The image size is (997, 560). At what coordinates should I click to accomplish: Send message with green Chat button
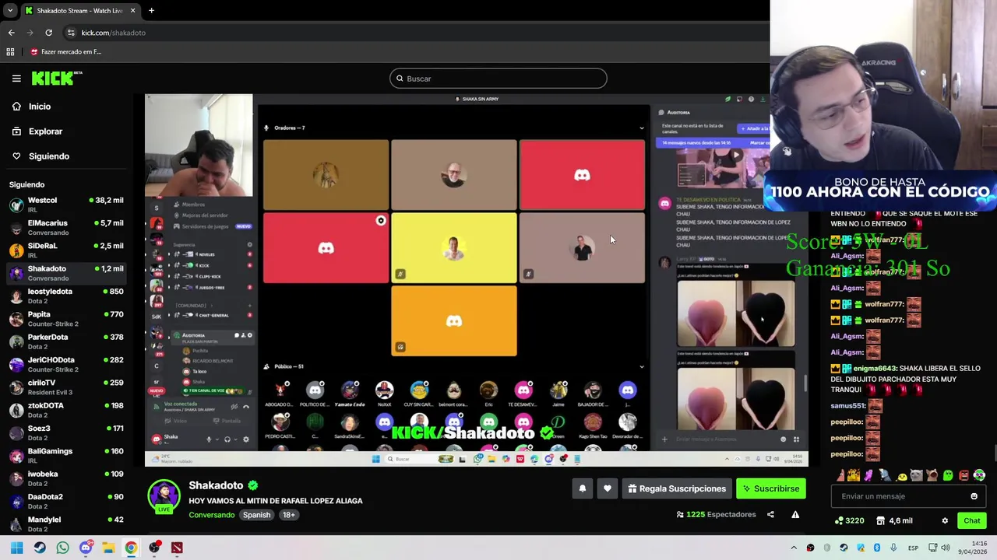[x=972, y=520]
